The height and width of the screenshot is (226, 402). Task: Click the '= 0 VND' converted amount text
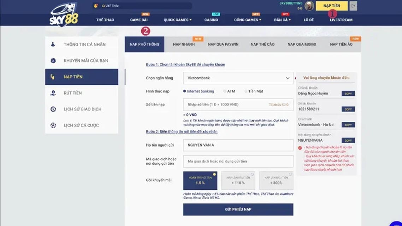tap(190, 115)
